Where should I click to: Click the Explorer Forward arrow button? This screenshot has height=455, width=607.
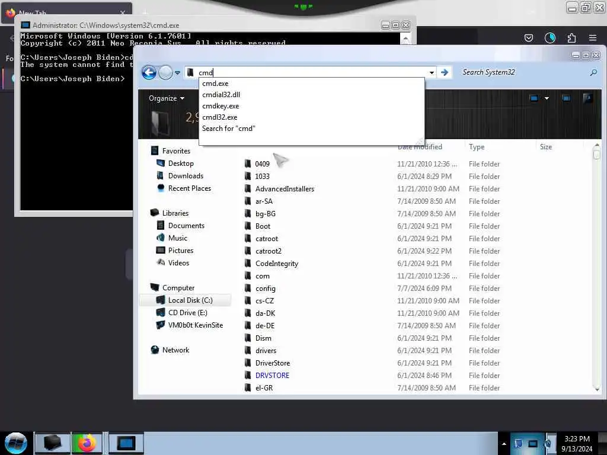(166, 72)
